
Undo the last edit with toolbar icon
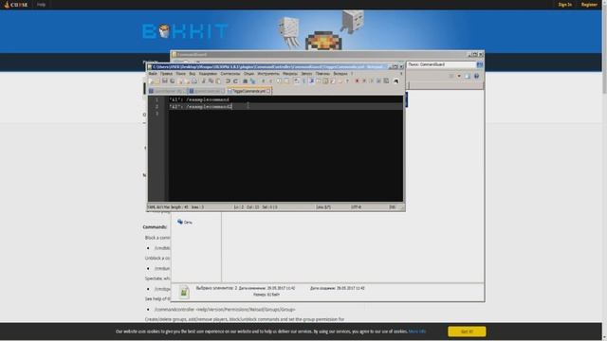[228, 81]
